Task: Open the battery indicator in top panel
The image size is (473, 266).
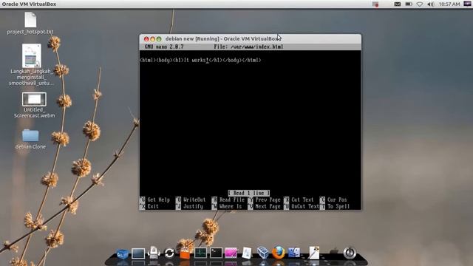Action: (409, 4)
